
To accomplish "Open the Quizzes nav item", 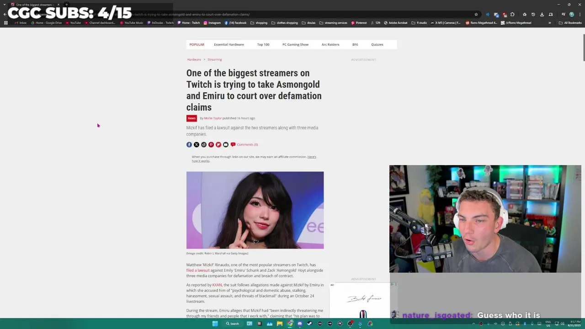I will coord(377,44).
